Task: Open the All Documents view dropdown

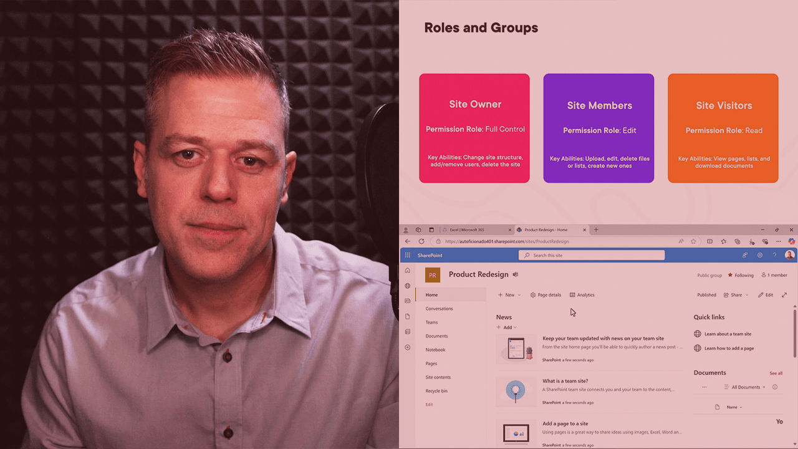Action: (x=747, y=387)
